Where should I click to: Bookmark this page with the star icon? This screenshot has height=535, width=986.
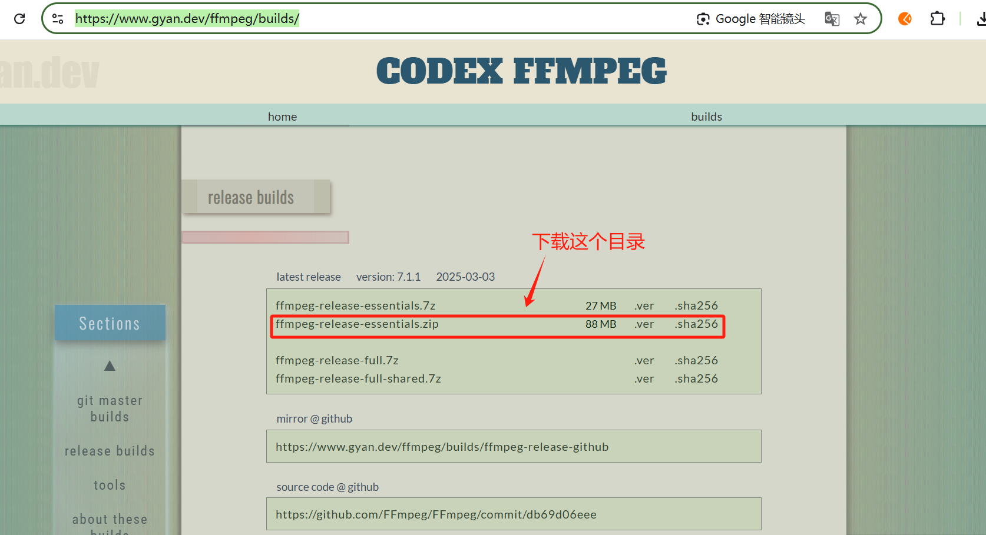coord(861,19)
